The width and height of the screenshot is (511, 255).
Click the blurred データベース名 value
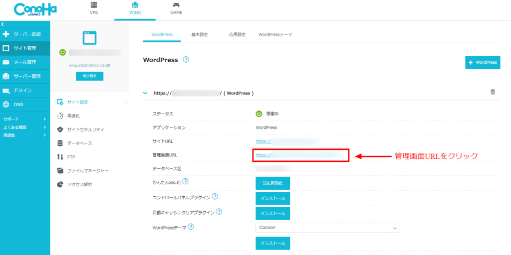pyautogui.click(x=274, y=168)
